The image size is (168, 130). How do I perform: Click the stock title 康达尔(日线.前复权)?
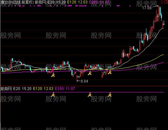click(17, 2)
